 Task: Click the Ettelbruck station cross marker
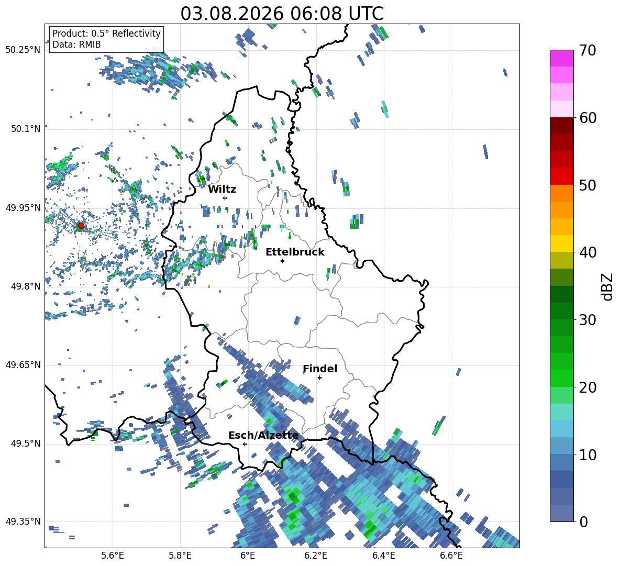click(x=282, y=261)
